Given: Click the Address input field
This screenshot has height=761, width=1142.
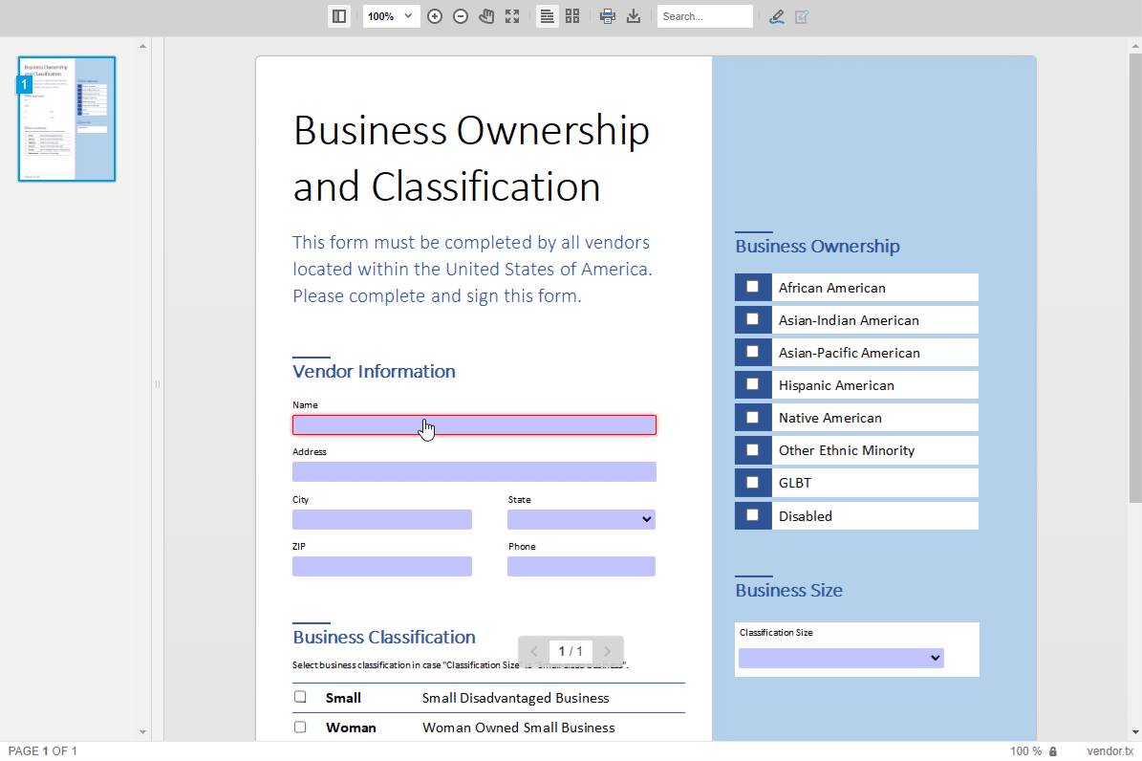Looking at the screenshot, I should (474, 471).
